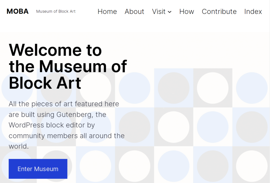Open the How navigation link
This screenshot has width=270, height=183.
[187, 12]
